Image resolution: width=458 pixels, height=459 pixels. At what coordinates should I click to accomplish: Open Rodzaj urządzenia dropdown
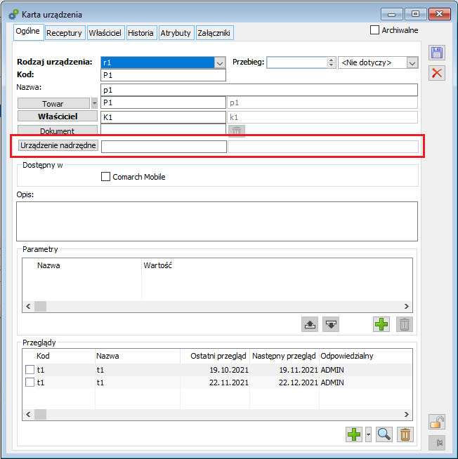(x=220, y=62)
